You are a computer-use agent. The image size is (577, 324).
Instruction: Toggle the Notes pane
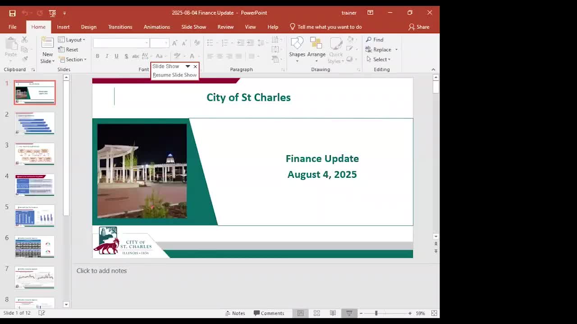coord(234,313)
